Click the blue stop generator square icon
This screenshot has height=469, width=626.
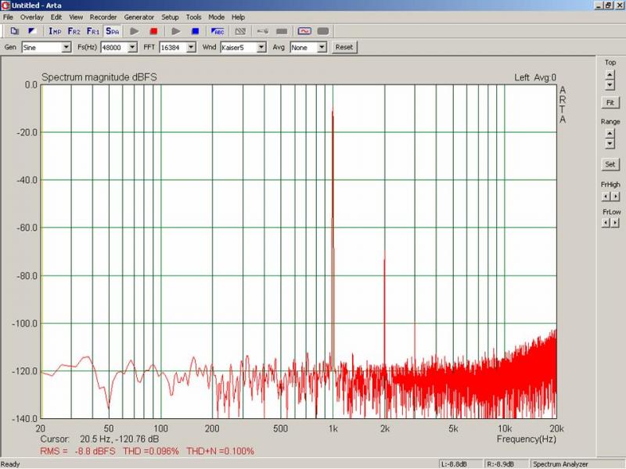click(195, 31)
